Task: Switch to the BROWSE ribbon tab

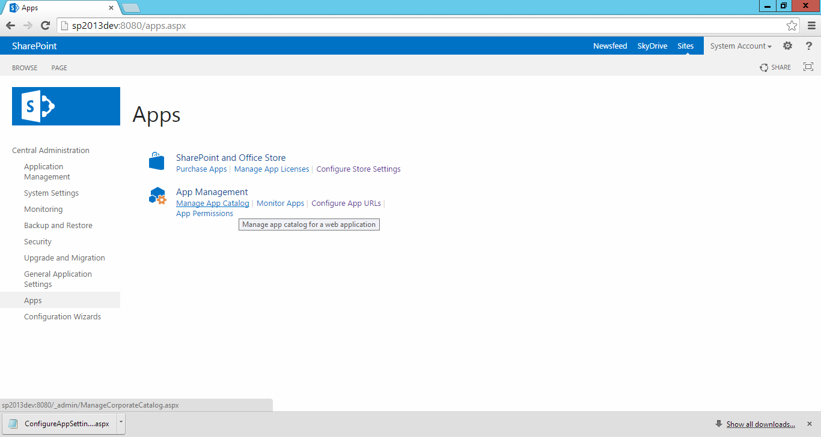Action: [25, 68]
